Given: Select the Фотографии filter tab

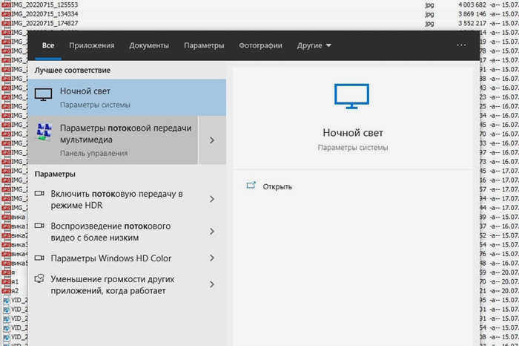Looking at the screenshot, I should 260,45.
